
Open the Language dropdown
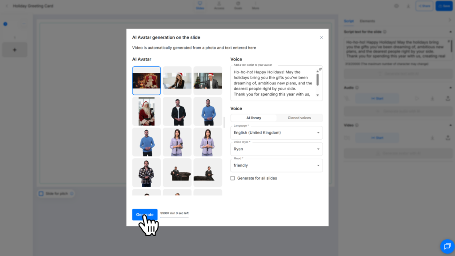click(276, 132)
